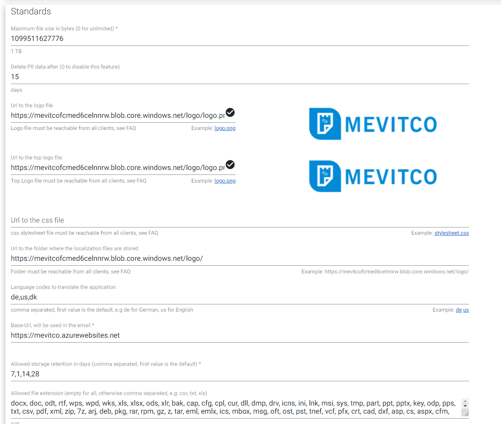Click 'comma separated, first value is the default' hint

click(102, 310)
